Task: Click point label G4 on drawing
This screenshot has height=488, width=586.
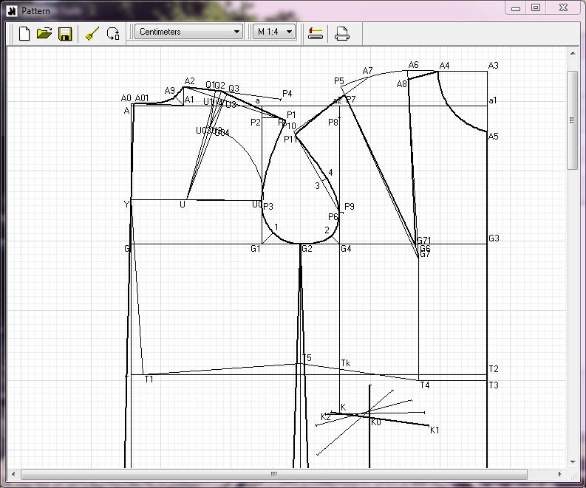Action: pyautogui.click(x=346, y=249)
